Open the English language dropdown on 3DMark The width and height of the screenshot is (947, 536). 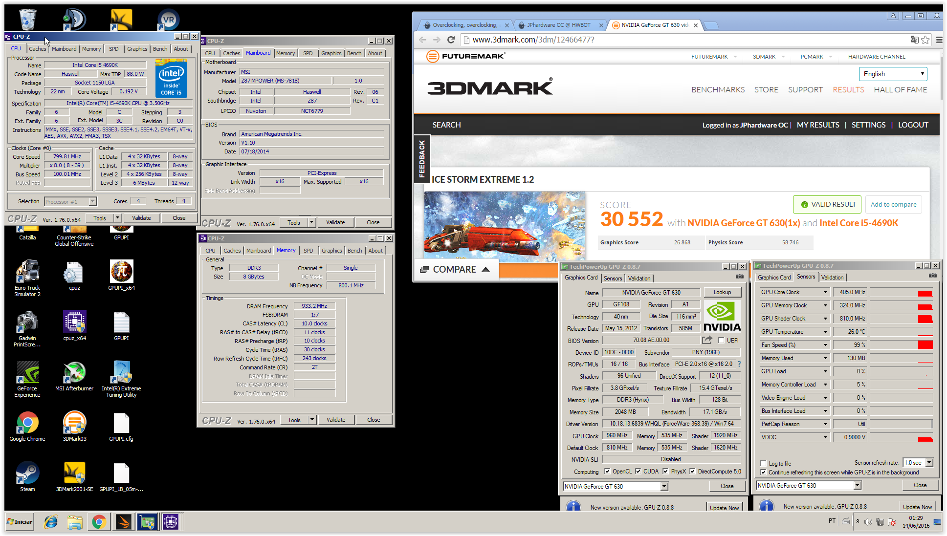point(893,74)
